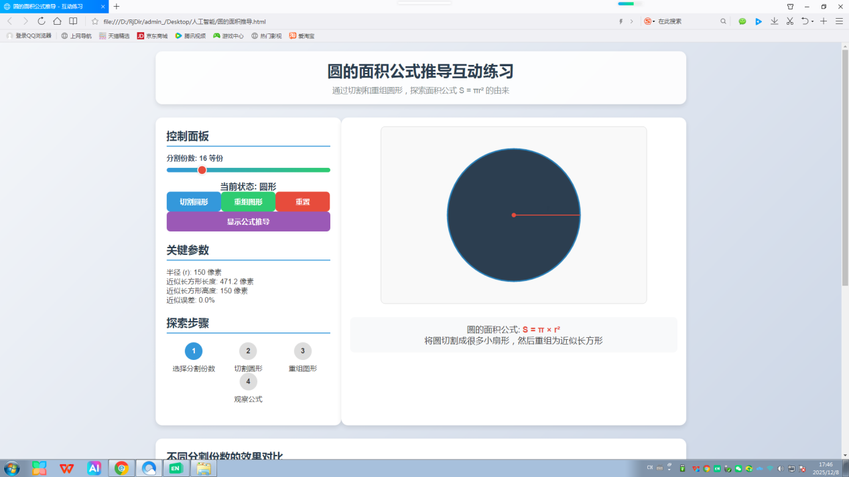849x477 pixels.
Task: Select the 圆的面积公式推导 browser tab
Action: point(47,7)
